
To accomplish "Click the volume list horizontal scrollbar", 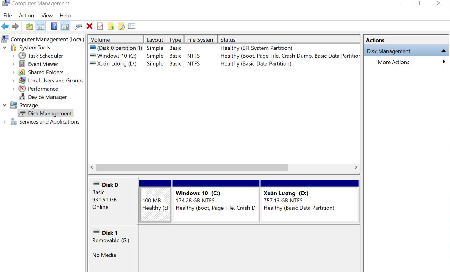I will point(192,167).
